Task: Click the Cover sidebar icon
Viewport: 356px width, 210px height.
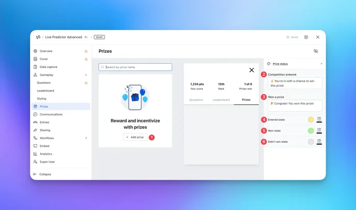Action: coord(35,59)
